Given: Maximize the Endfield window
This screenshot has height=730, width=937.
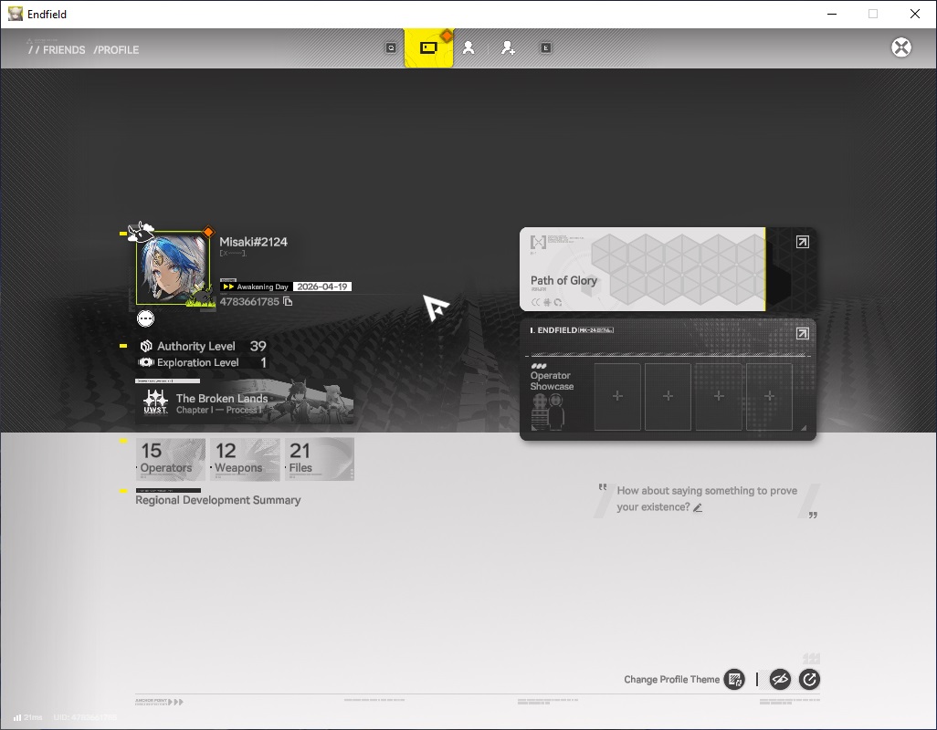Looking at the screenshot, I should (x=873, y=14).
